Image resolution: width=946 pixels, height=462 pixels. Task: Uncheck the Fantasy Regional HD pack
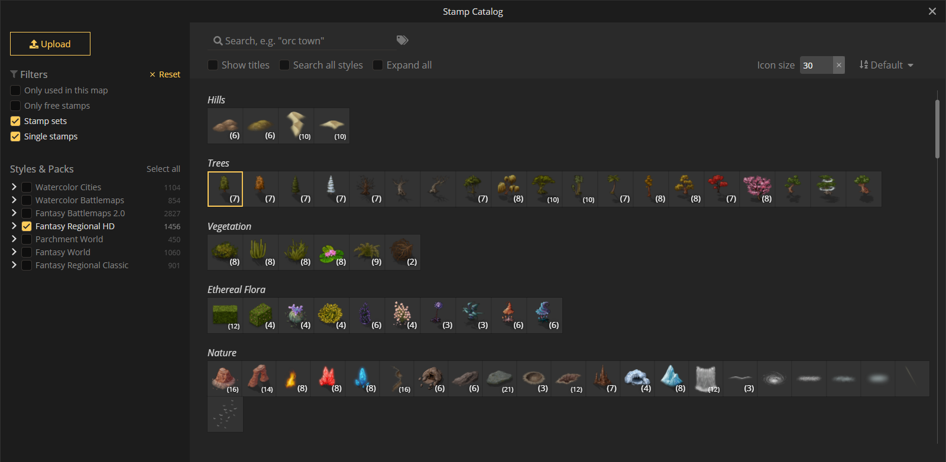(27, 226)
